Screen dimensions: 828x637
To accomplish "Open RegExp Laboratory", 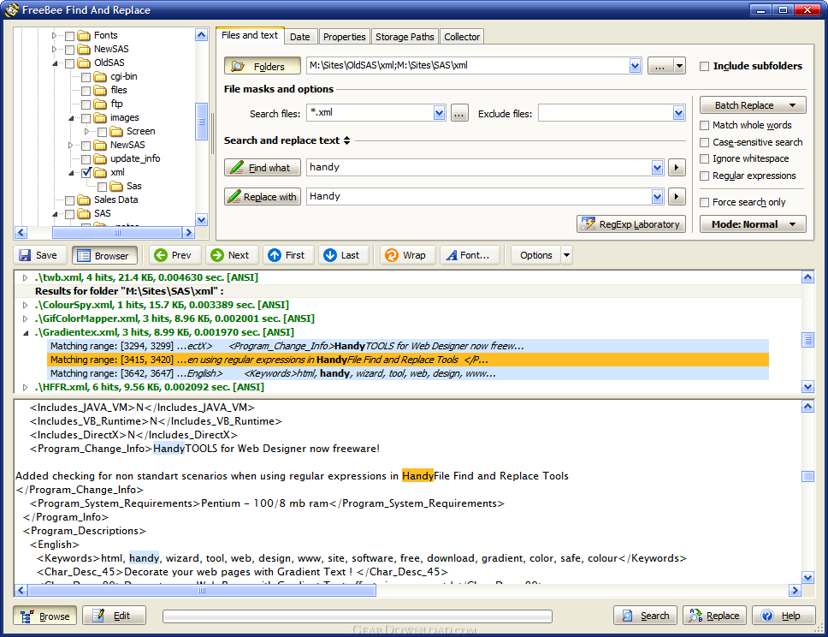I will tap(631, 224).
